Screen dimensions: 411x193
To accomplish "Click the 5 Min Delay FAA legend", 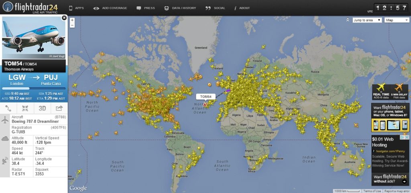I will pyautogui.click(x=399, y=92).
